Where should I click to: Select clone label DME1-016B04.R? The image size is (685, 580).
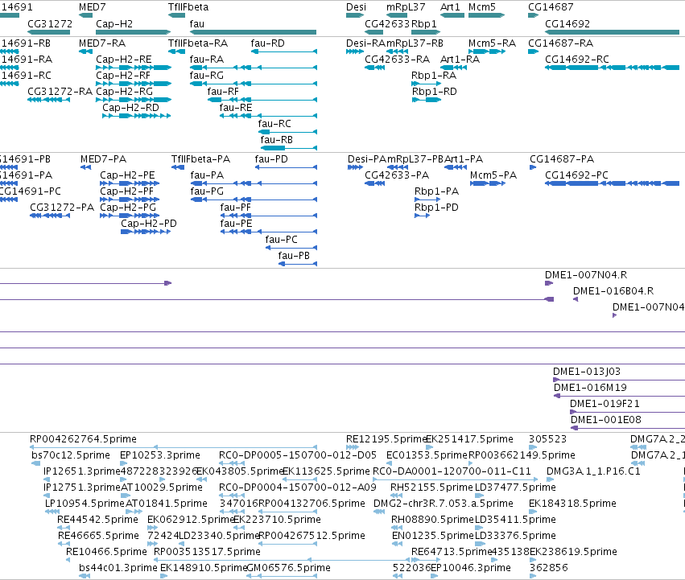(613, 291)
